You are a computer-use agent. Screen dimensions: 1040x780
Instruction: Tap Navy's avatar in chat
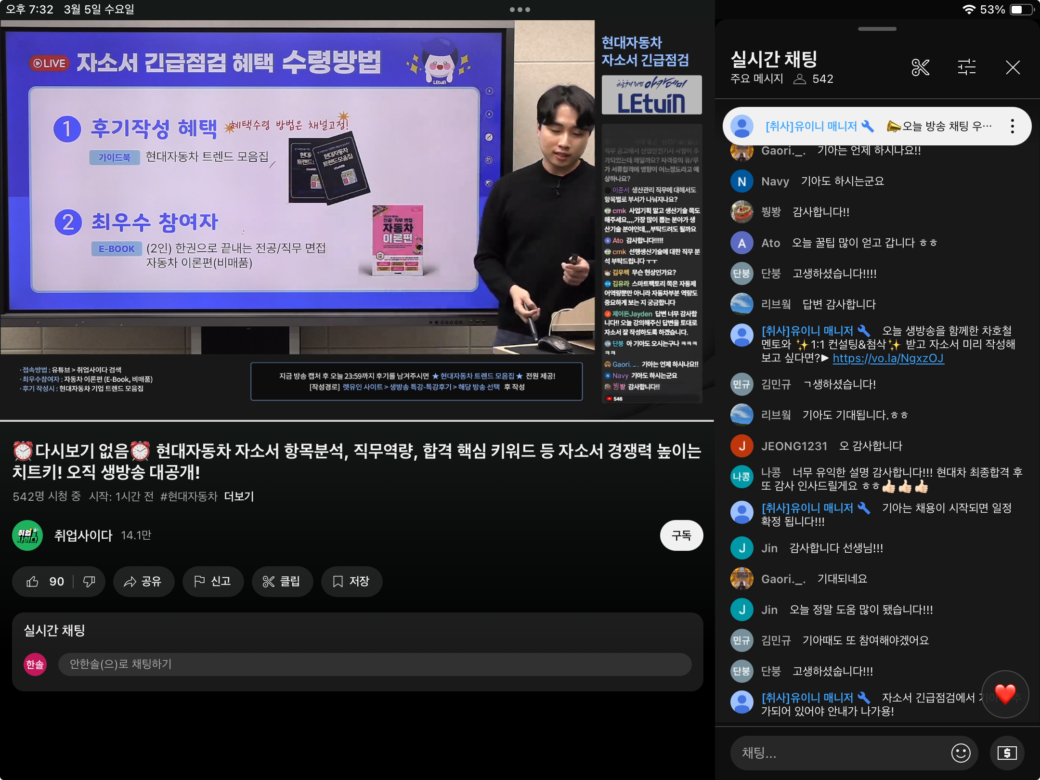click(x=741, y=181)
